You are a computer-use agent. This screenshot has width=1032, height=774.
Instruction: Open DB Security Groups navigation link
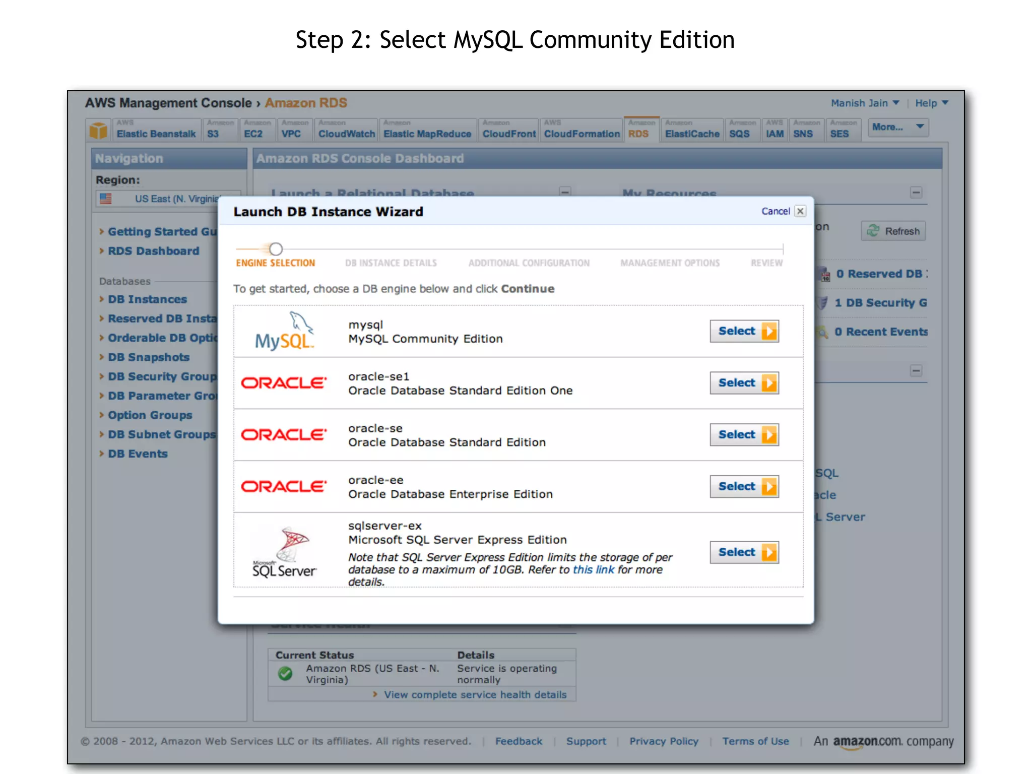(162, 376)
